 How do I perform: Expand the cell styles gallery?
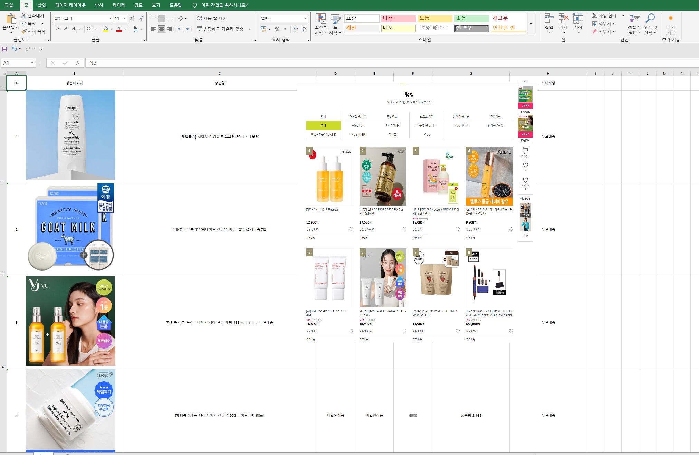531,23
